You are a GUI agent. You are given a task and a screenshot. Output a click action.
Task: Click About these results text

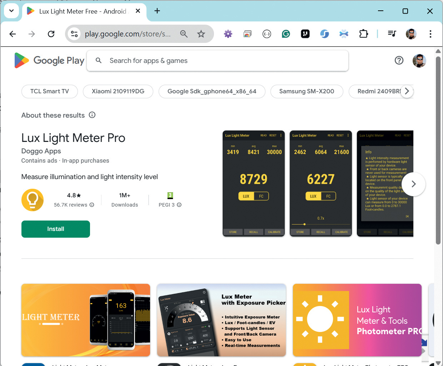53,115
